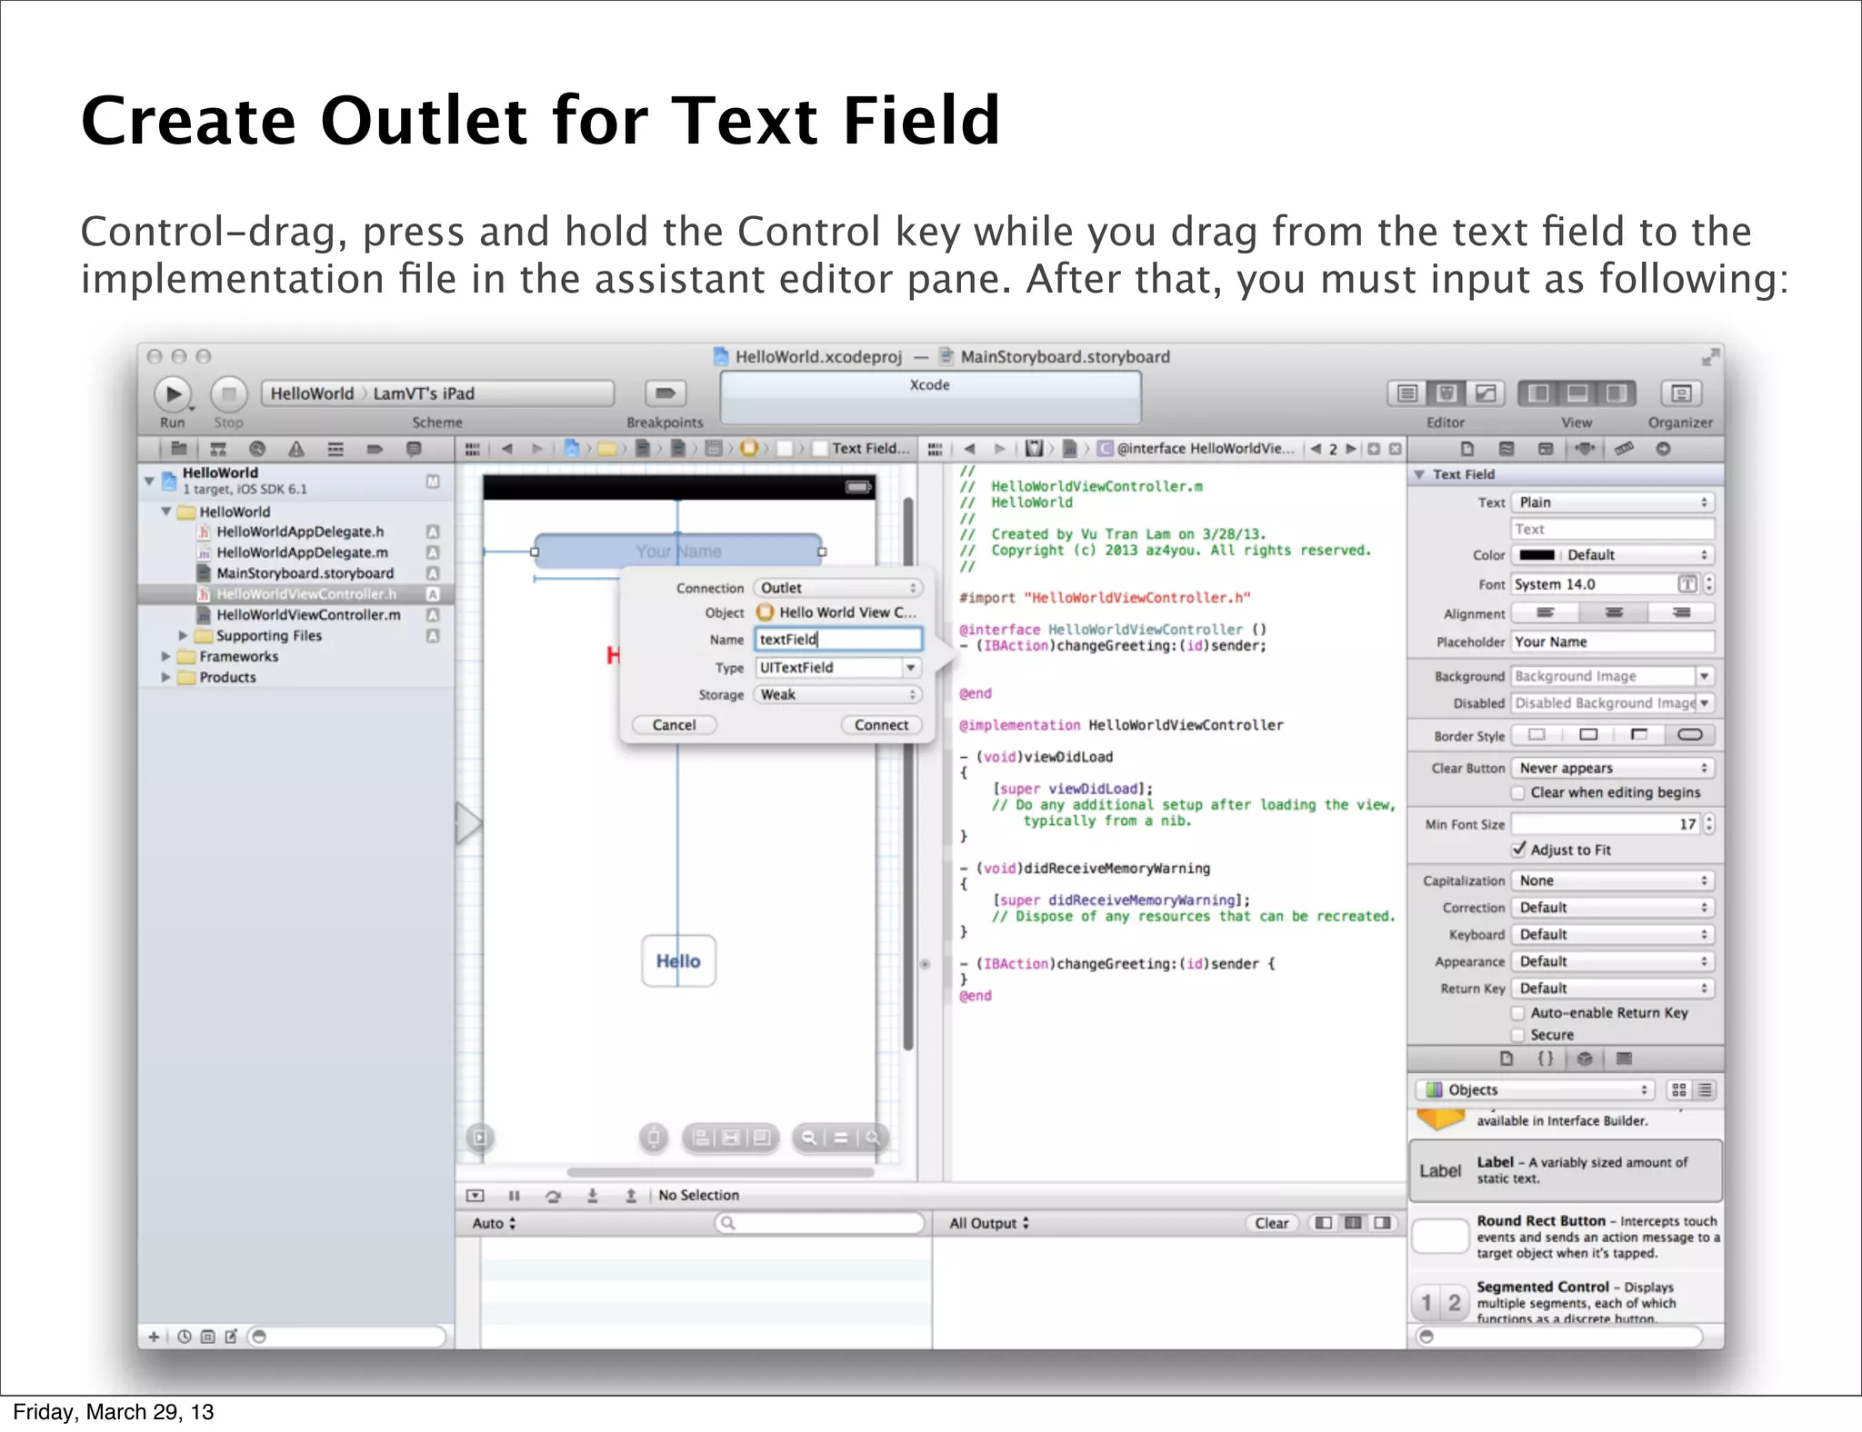This screenshot has height=1432, width=1862.
Task: Hide the debug area with toggle icon
Action: click(x=475, y=1196)
